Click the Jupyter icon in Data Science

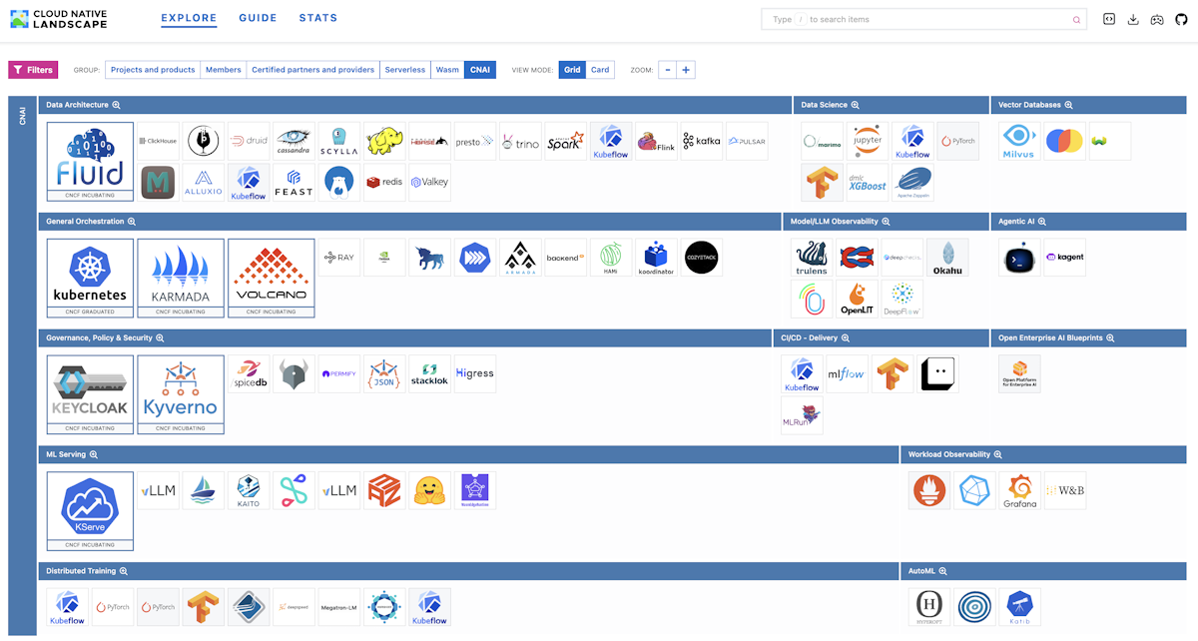point(867,141)
